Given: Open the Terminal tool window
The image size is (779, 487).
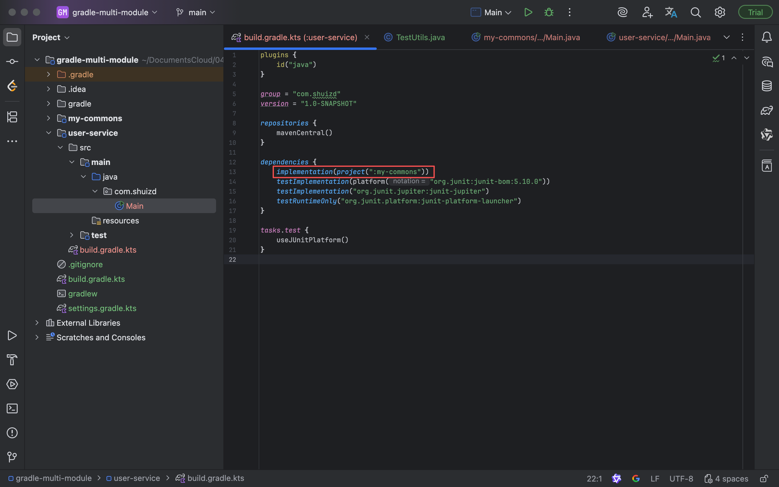Looking at the screenshot, I should [x=12, y=408].
